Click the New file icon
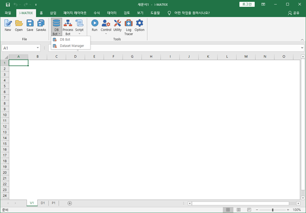 tap(8, 25)
